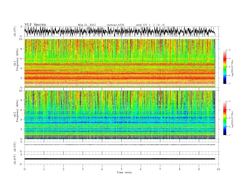Click inside the ch.2 spectrogram panel
This screenshot has width=246, height=190.
click(x=120, y=115)
